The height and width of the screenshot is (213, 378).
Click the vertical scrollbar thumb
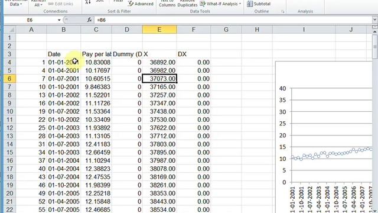(x=374, y=47)
